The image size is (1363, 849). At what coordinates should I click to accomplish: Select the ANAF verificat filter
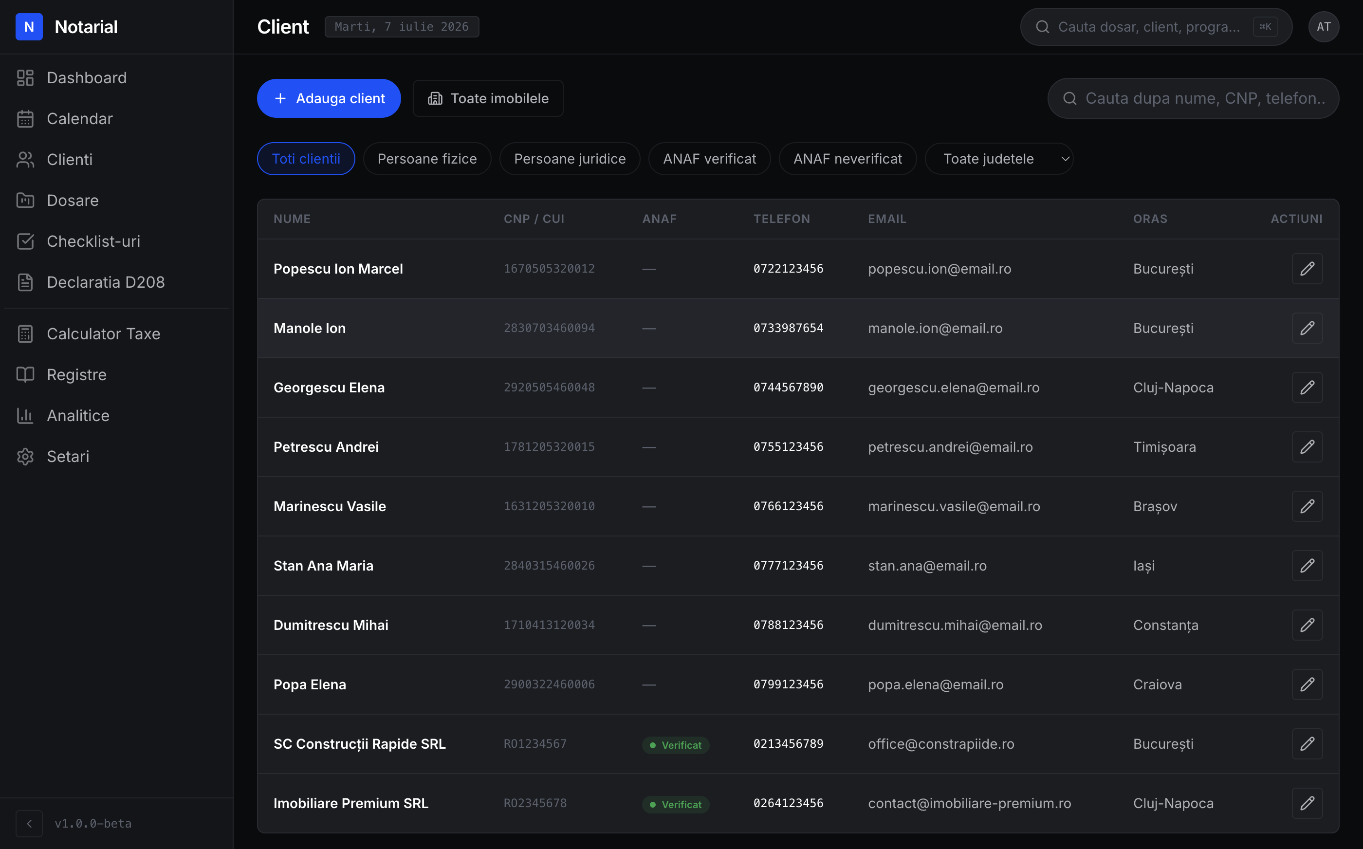pyautogui.click(x=709, y=159)
